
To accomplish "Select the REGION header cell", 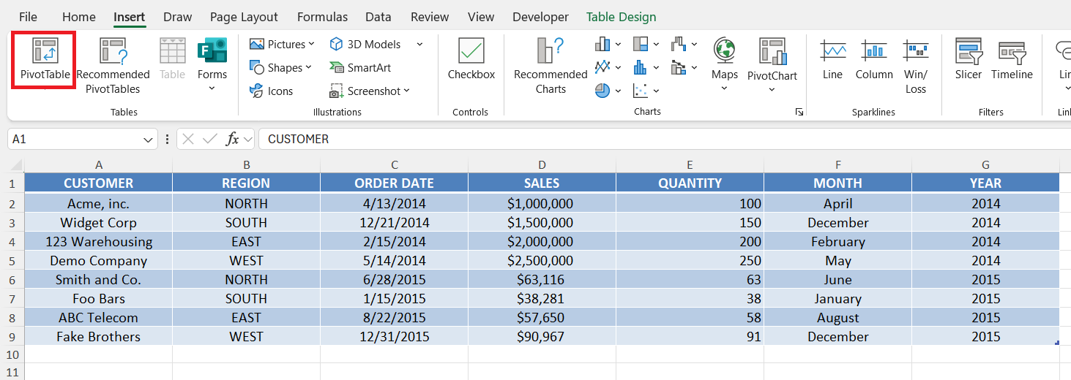I will point(246,183).
